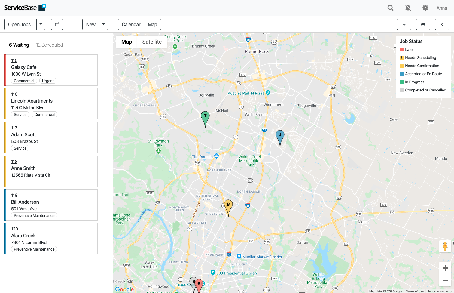Toggle the Satellite map view
This screenshot has width=454, height=293.
point(152,42)
